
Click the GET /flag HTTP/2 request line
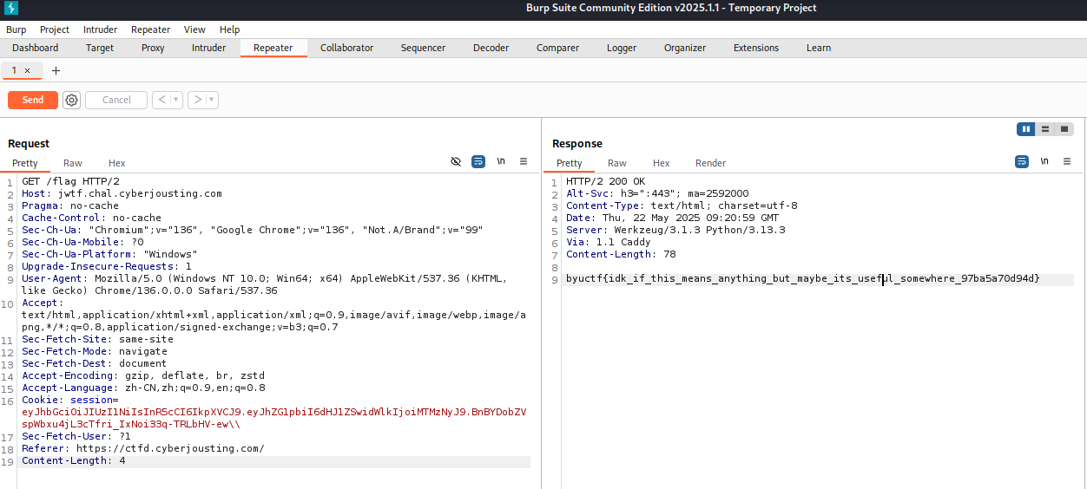pos(71,181)
